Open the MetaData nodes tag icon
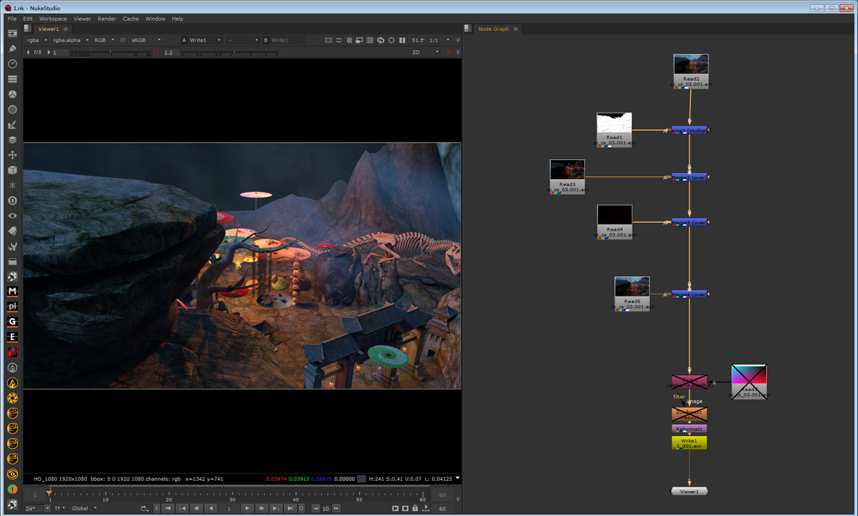Screen dimensions: 858x516 (x=12, y=230)
